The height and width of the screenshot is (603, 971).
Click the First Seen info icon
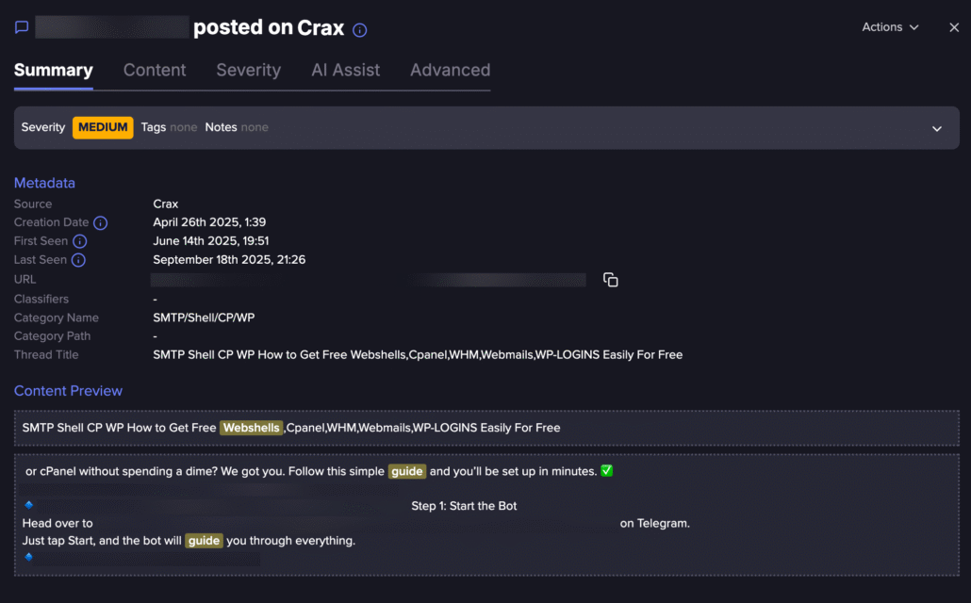80,242
